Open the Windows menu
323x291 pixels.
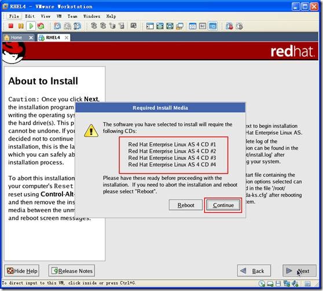coord(91,16)
